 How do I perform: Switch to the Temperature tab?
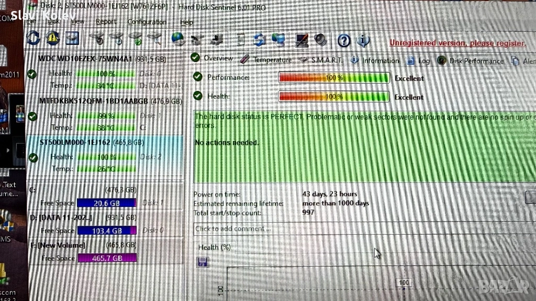266,60
